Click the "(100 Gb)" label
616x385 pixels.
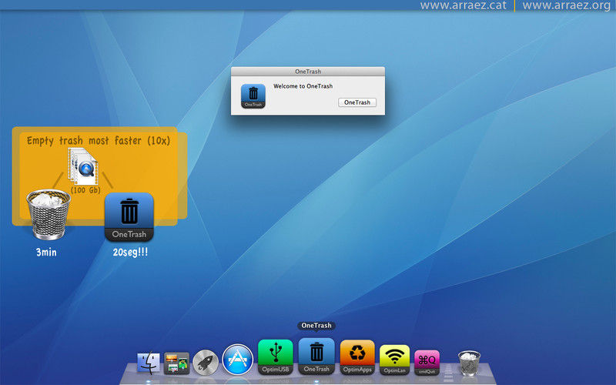[85, 190]
